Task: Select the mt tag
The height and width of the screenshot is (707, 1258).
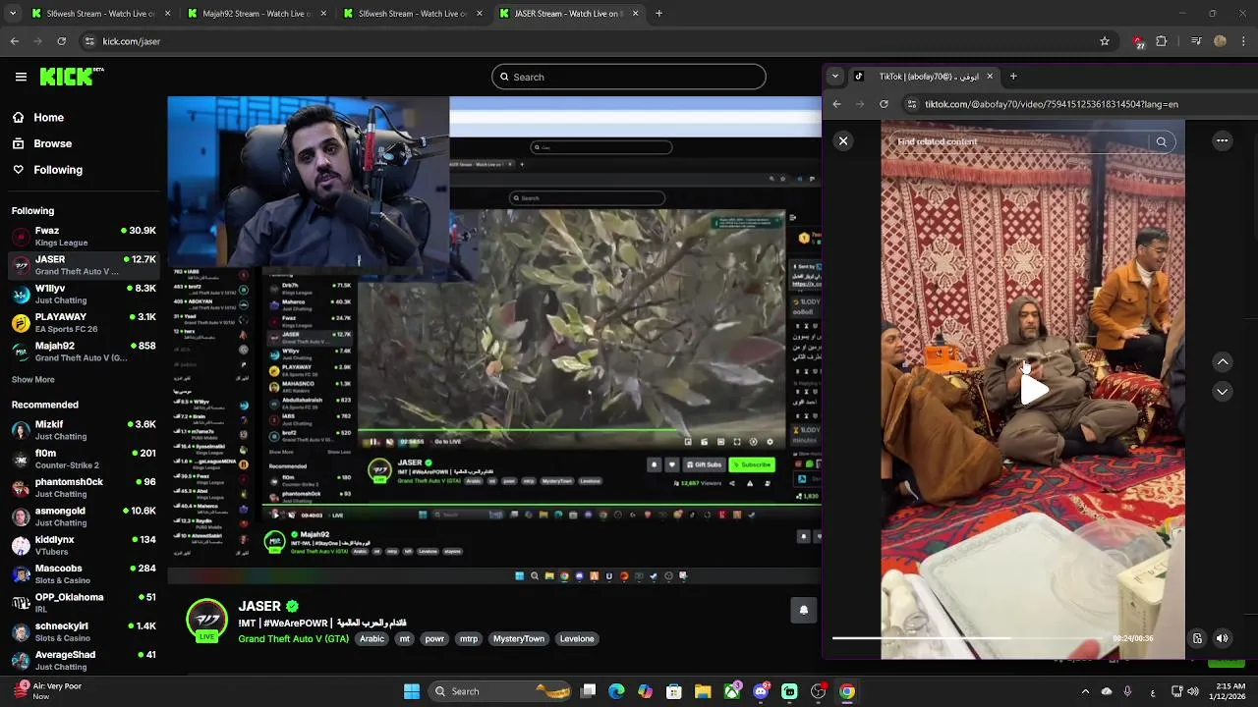Action: [404, 639]
